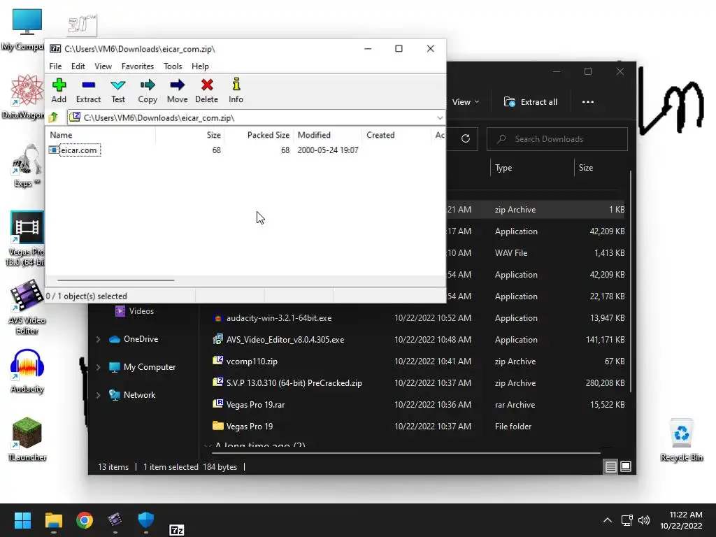Show hidden system tray icons
The width and height of the screenshot is (716, 537).
pos(608,520)
